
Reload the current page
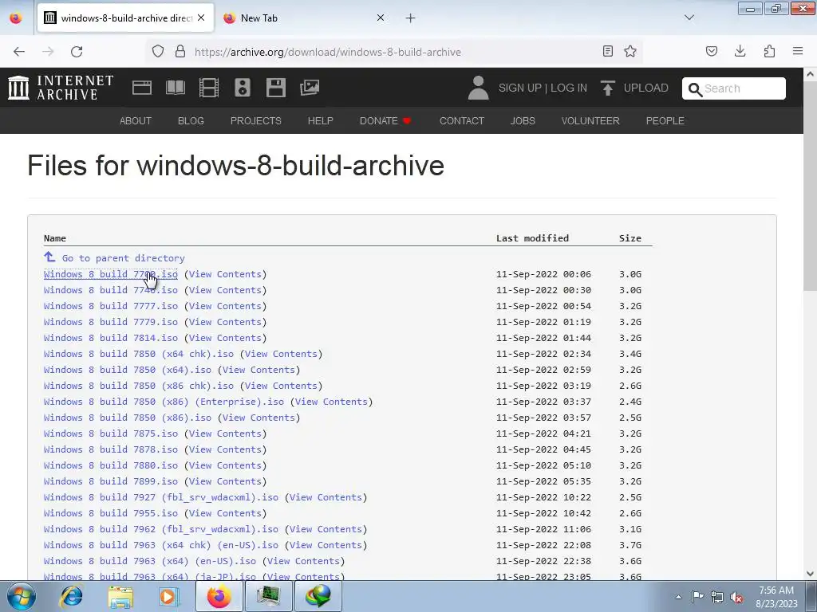click(77, 52)
